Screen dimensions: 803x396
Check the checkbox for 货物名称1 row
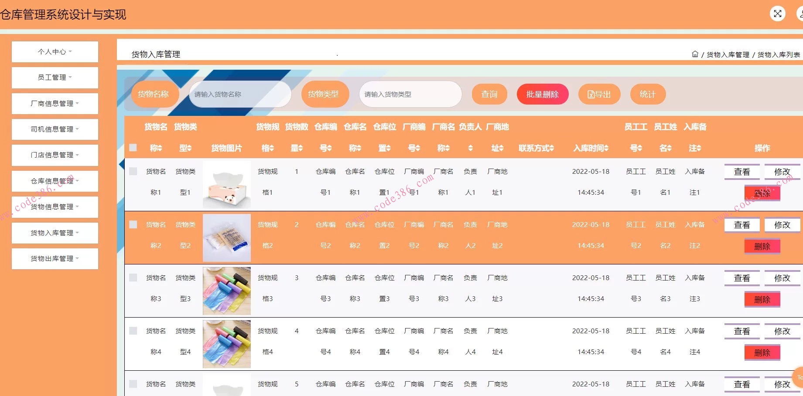click(133, 171)
